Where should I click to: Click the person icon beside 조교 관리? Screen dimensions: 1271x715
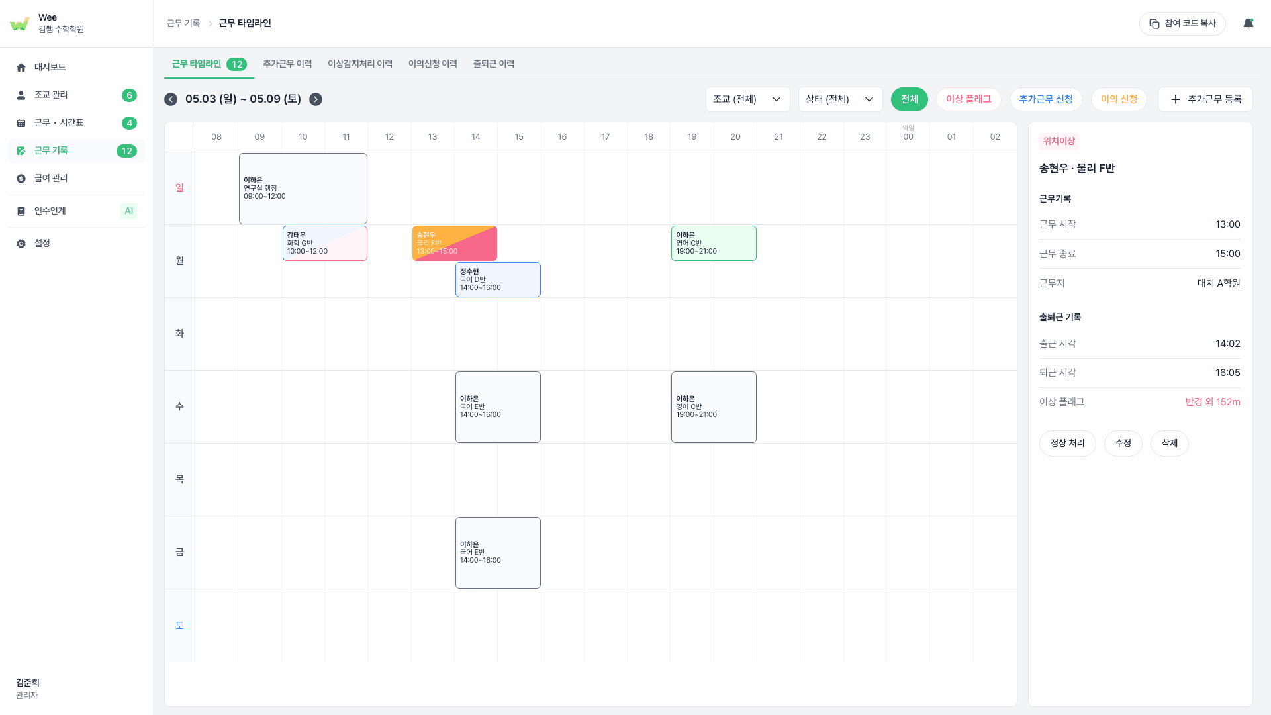click(21, 95)
